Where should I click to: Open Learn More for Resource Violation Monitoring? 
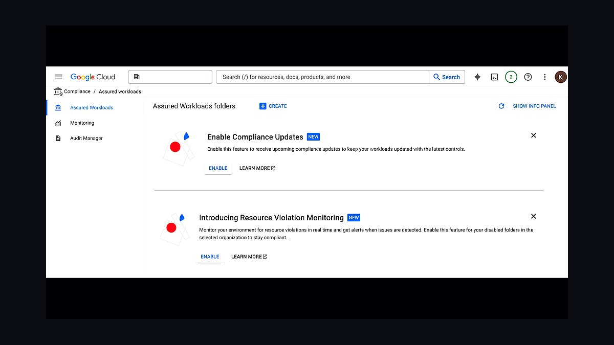pyautogui.click(x=249, y=257)
